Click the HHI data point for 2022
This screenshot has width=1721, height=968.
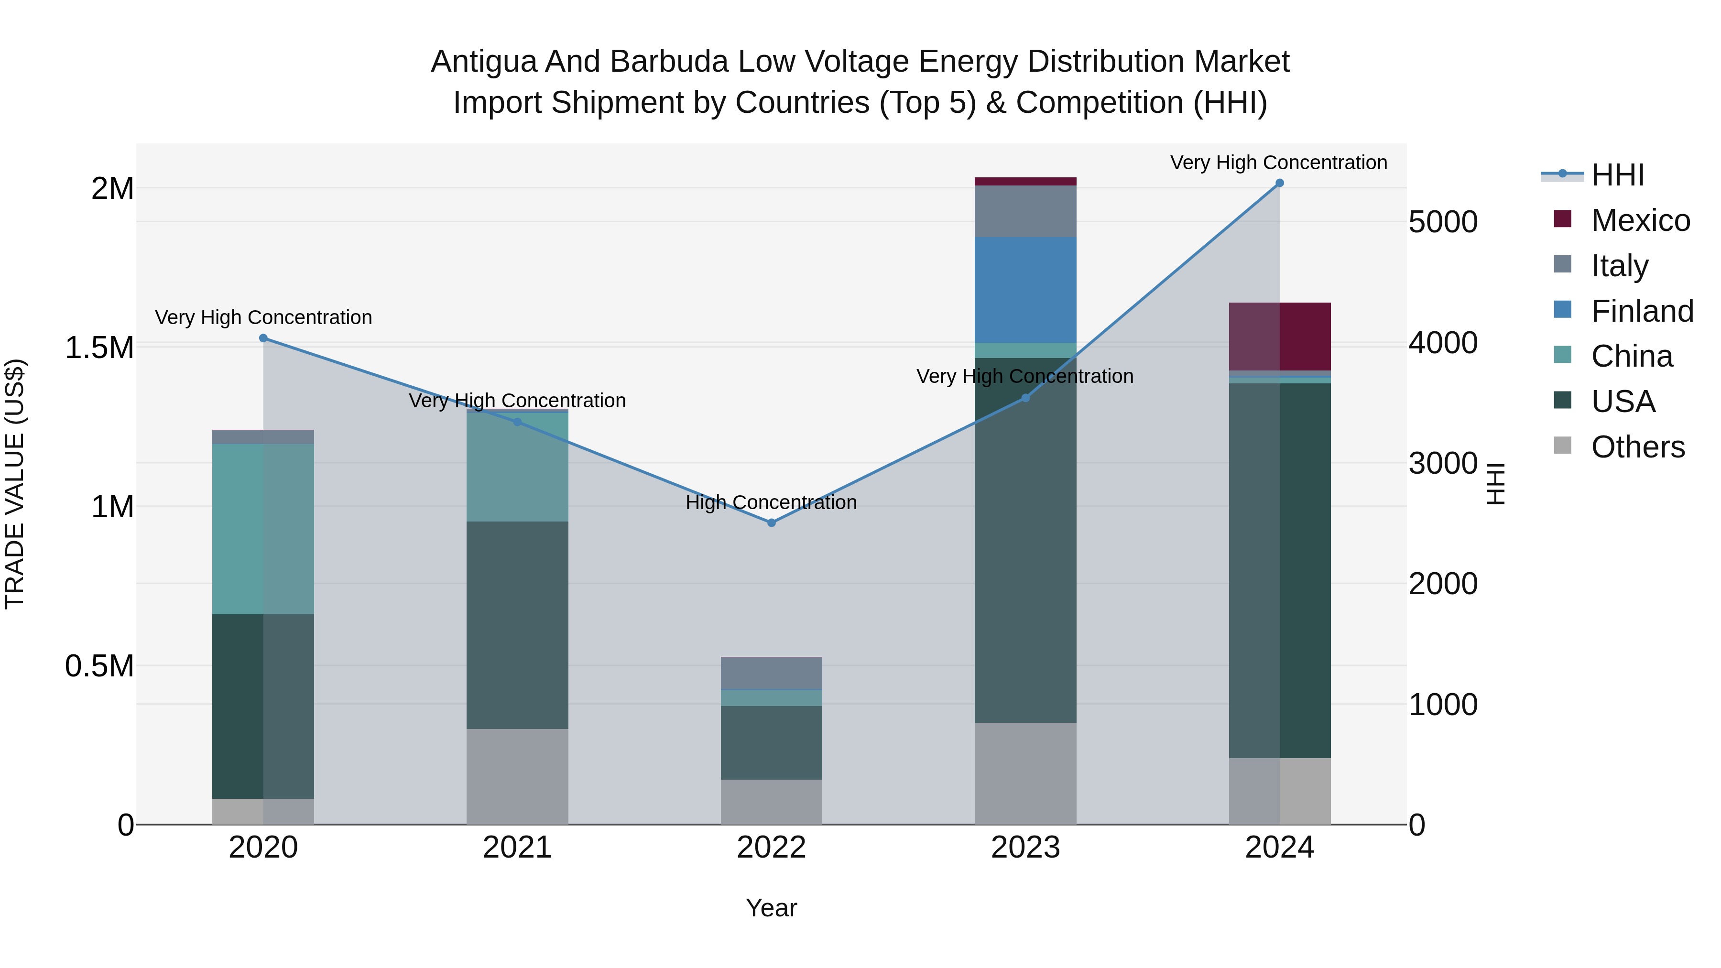[772, 523]
